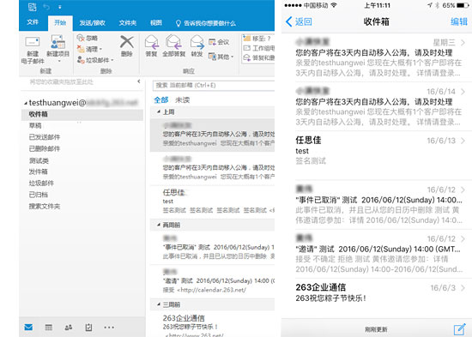The width and height of the screenshot is (472, 337).
Task: Click the New Email (新建电子邮件) icon
Action: coord(33,42)
